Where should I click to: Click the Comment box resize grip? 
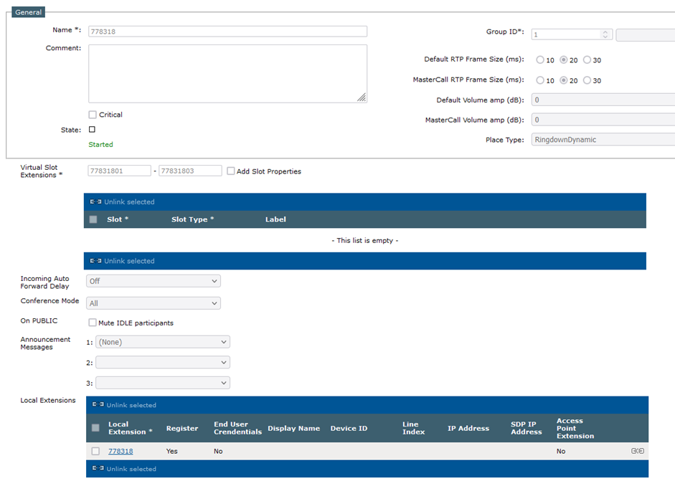pos(362,97)
